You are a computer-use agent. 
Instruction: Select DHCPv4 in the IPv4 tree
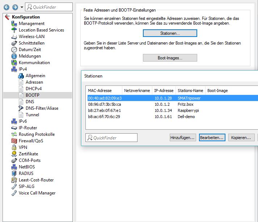click(34, 89)
